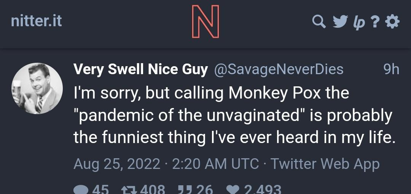
Task: Click the Twitter Web App source text
Action: tap(325, 164)
